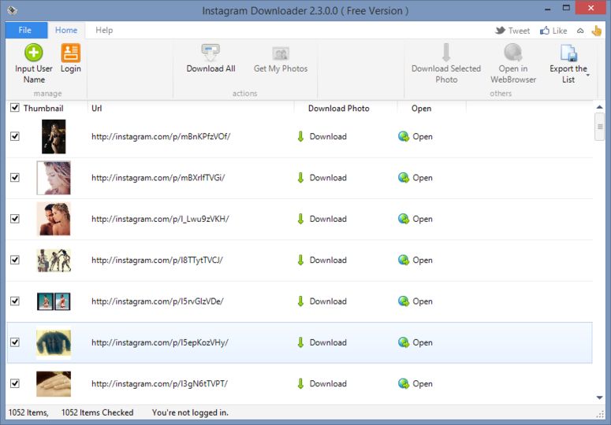Click status text 1052 Items Checked
This screenshot has height=425, width=611.
[98, 412]
